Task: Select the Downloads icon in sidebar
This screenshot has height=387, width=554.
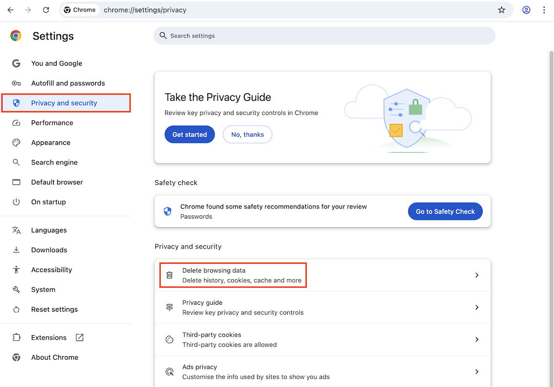Action: point(16,250)
